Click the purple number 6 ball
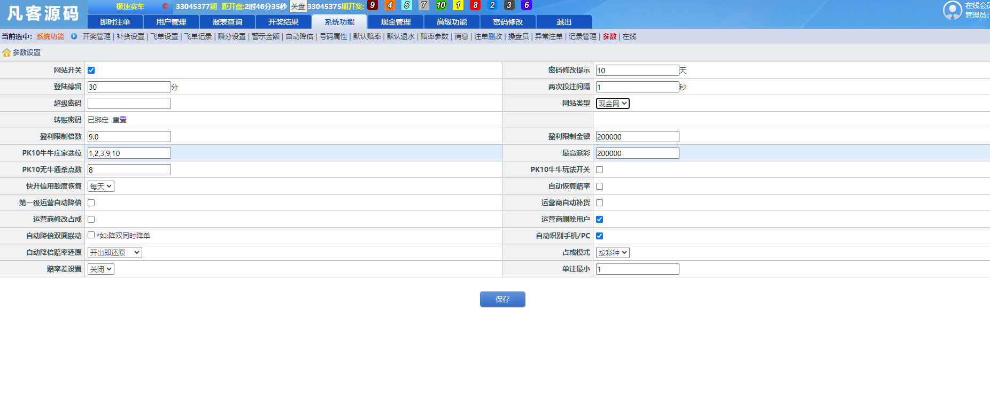 click(x=527, y=5)
